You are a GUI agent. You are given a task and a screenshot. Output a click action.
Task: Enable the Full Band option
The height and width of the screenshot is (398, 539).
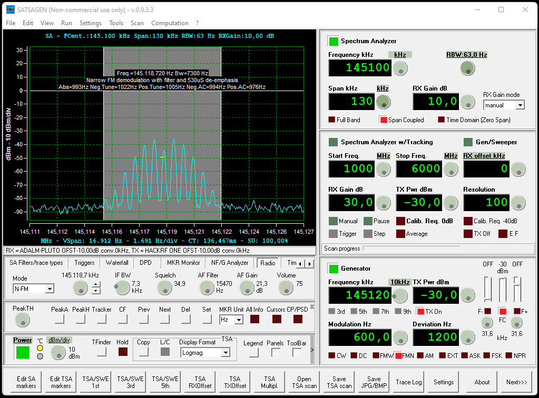click(x=332, y=120)
